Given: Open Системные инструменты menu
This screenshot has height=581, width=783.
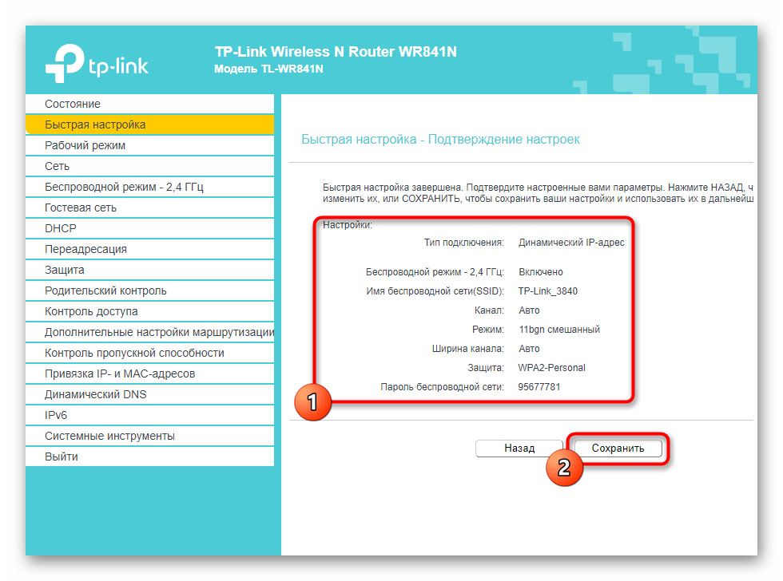Looking at the screenshot, I should pos(109,436).
